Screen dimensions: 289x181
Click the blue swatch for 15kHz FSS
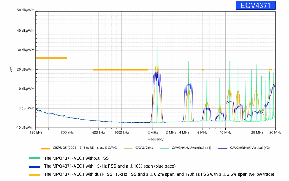click(x=35, y=166)
